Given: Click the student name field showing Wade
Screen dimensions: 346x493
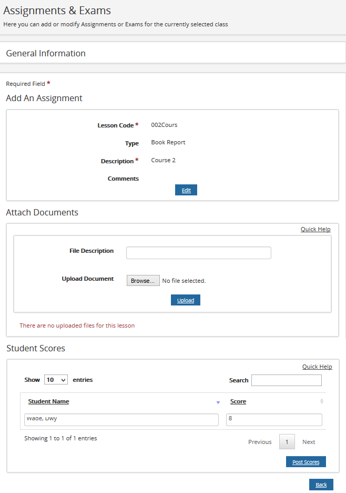Looking at the screenshot, I should click(x=121, y=419).
